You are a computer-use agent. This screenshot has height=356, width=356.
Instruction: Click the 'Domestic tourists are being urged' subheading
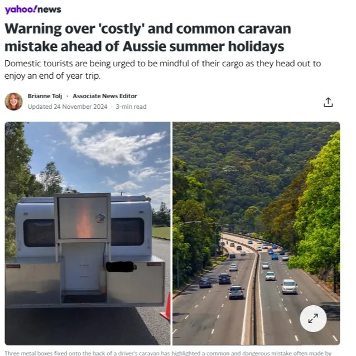[162, 70]
